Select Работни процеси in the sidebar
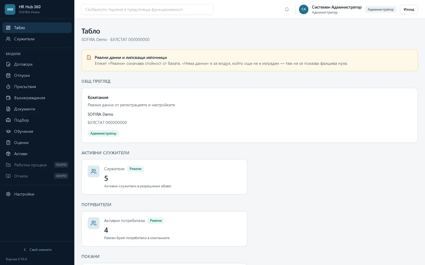The image size is (425, 265). (x=37, y=165)
